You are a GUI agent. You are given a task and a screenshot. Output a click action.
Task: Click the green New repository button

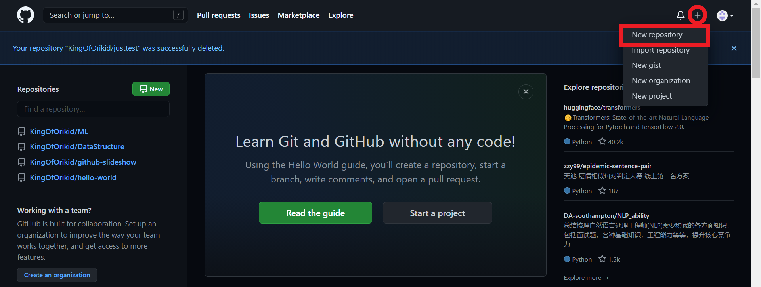151,89
